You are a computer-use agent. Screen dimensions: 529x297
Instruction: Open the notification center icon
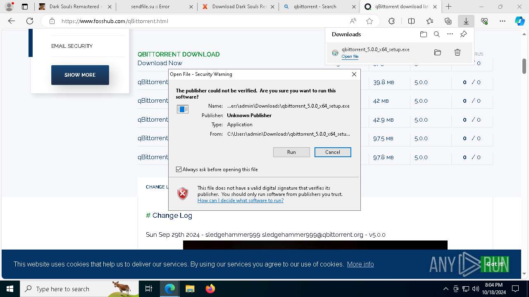[515, 289]
